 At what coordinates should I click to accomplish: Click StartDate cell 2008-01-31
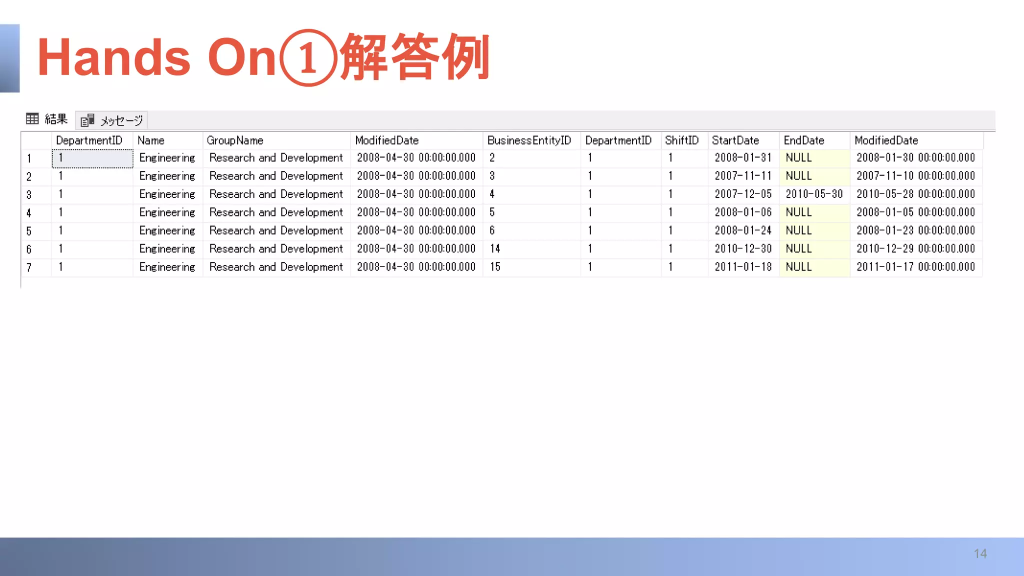click(x=743, y=157)
